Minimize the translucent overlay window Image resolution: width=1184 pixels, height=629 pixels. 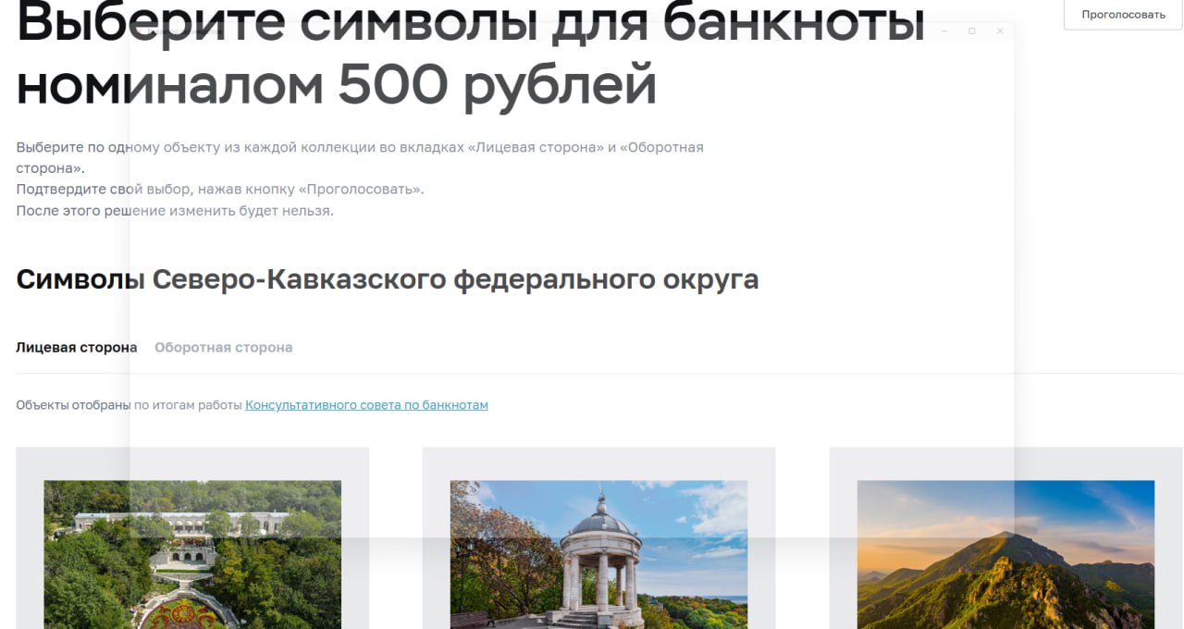[943, 31]
